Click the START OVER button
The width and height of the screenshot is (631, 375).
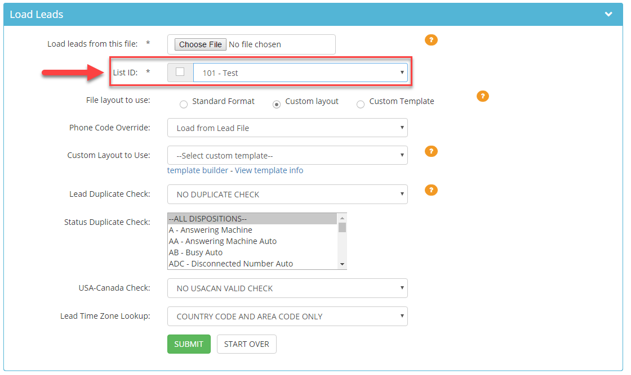(246, 344)
